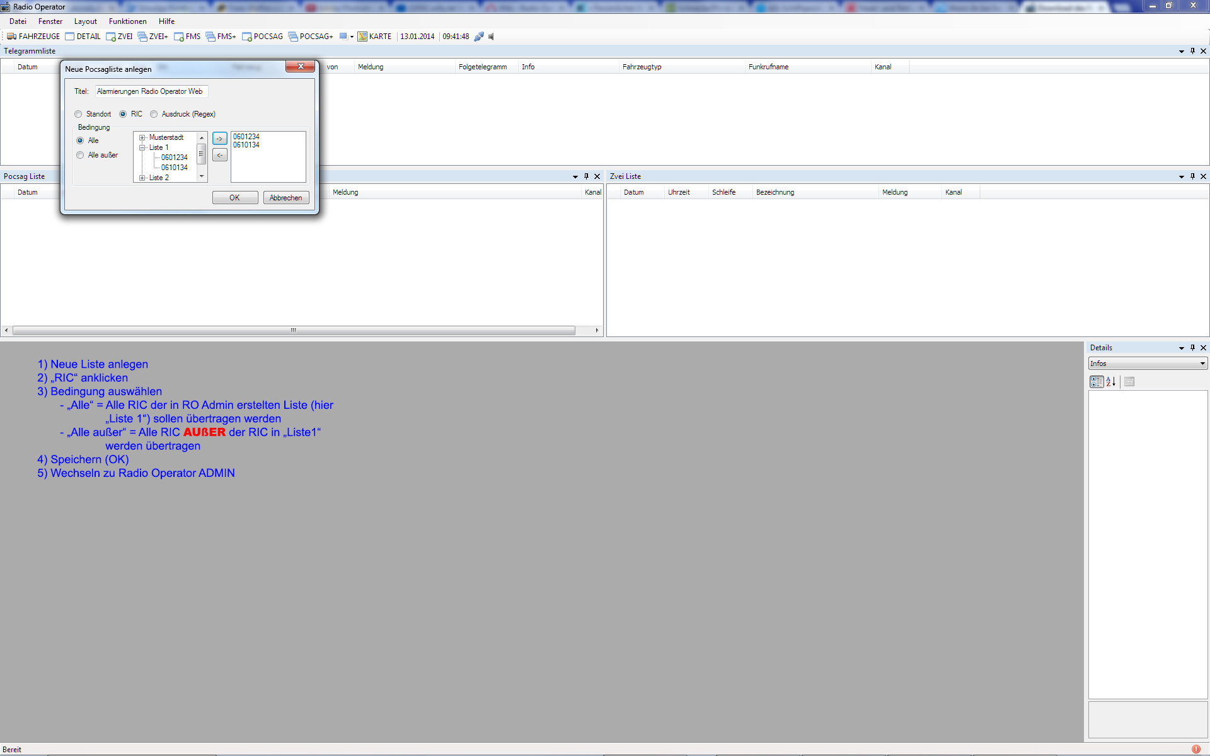Confirm the dialog with OK
Image resolution: width=1210 pixels, height=756 pixels.
235,198
